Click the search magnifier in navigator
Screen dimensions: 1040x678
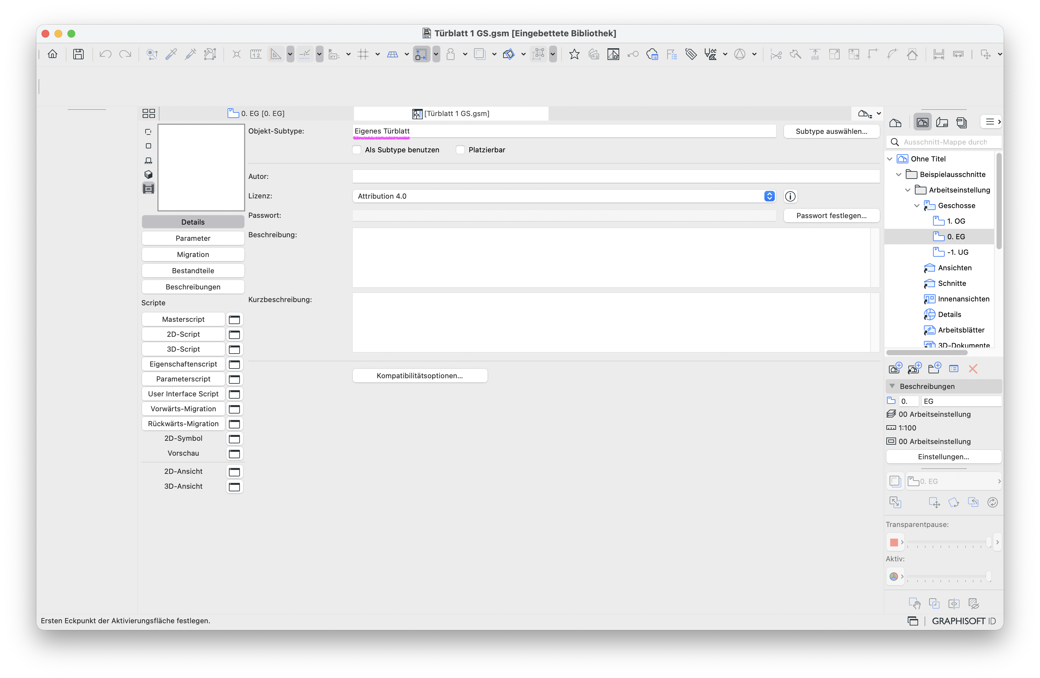point(894,142)
